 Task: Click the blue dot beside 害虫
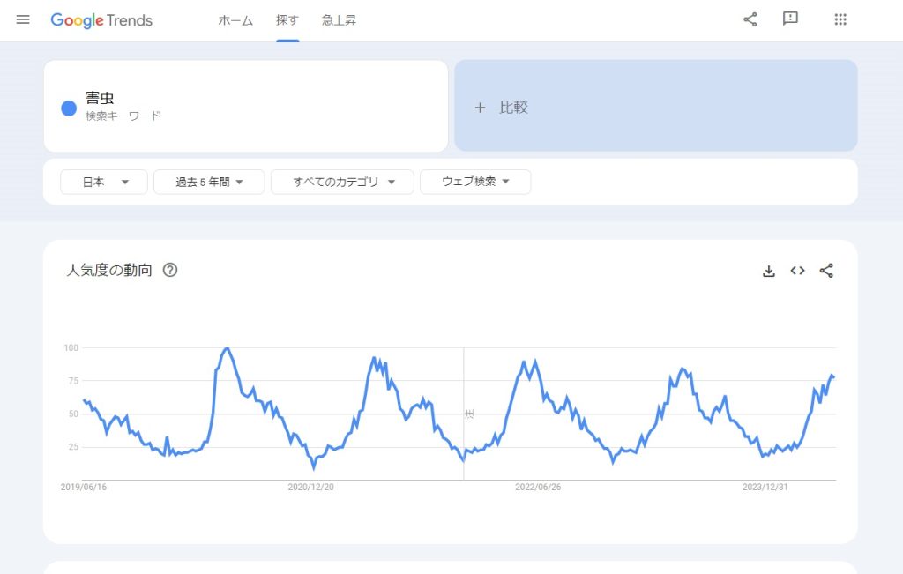coord(69,108)
